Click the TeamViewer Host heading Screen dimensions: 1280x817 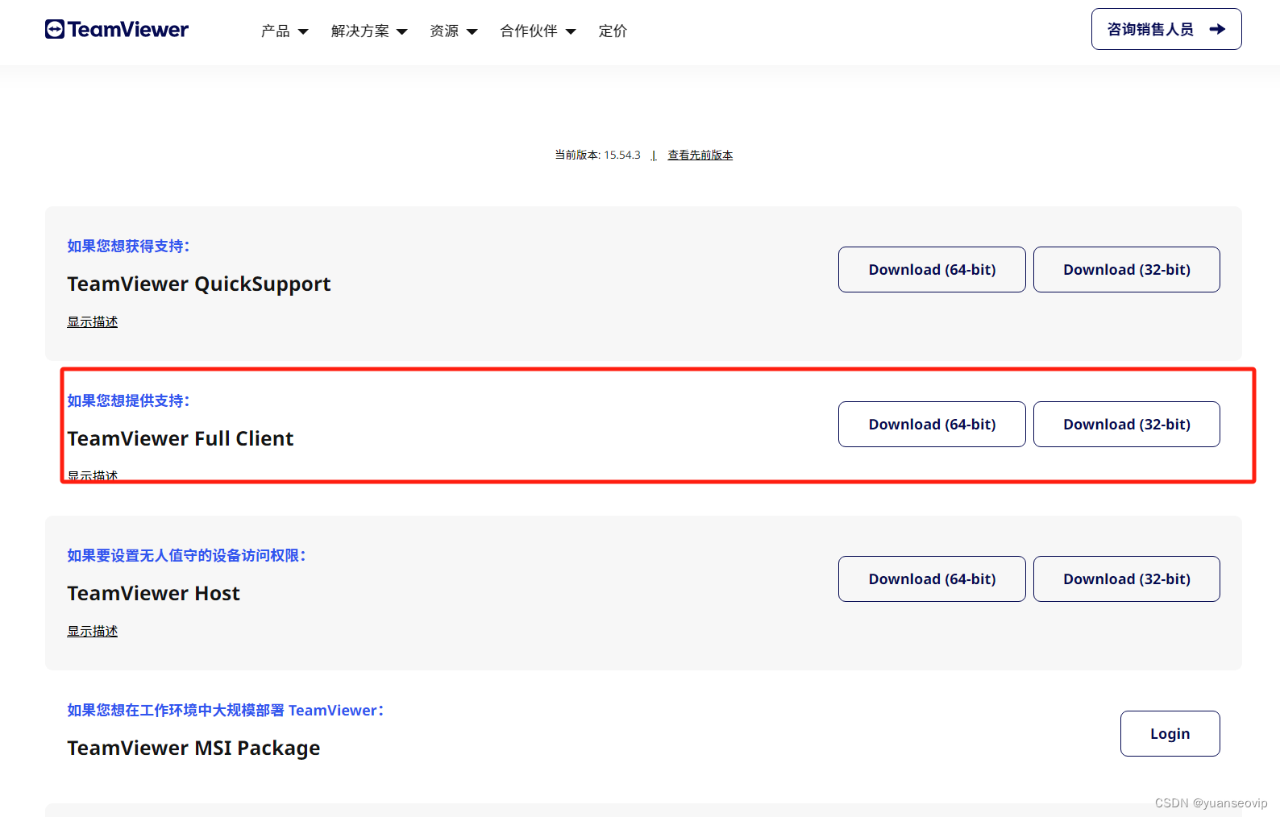(x=153, y=594)
